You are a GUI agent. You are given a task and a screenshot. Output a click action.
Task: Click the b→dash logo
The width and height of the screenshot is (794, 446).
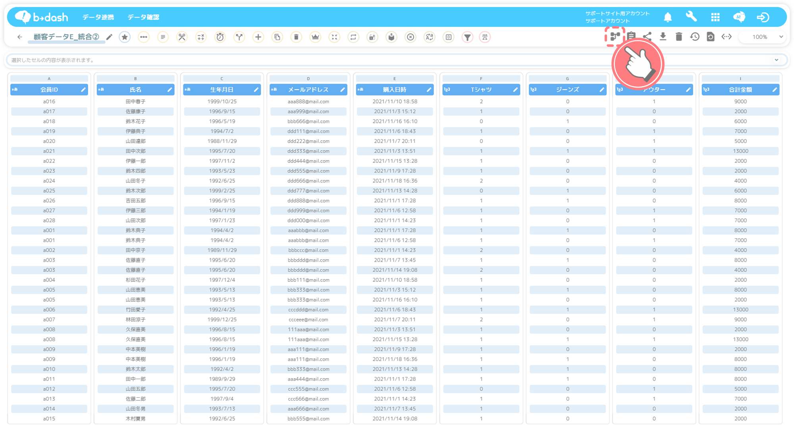[x=41, y=17]
